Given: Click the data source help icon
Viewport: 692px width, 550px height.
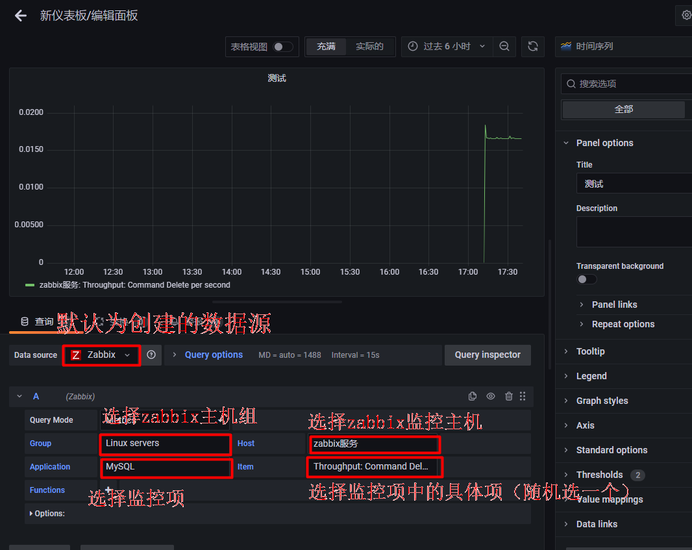Looking at the screenshot, I should 151,355.
